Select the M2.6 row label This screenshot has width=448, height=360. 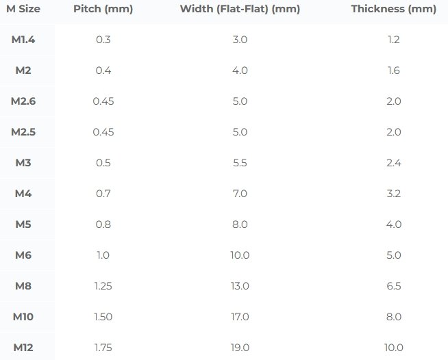click(x=23, y=101)
